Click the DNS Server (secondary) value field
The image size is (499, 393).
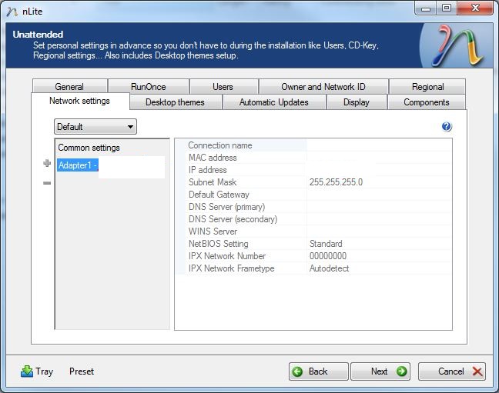379,219
